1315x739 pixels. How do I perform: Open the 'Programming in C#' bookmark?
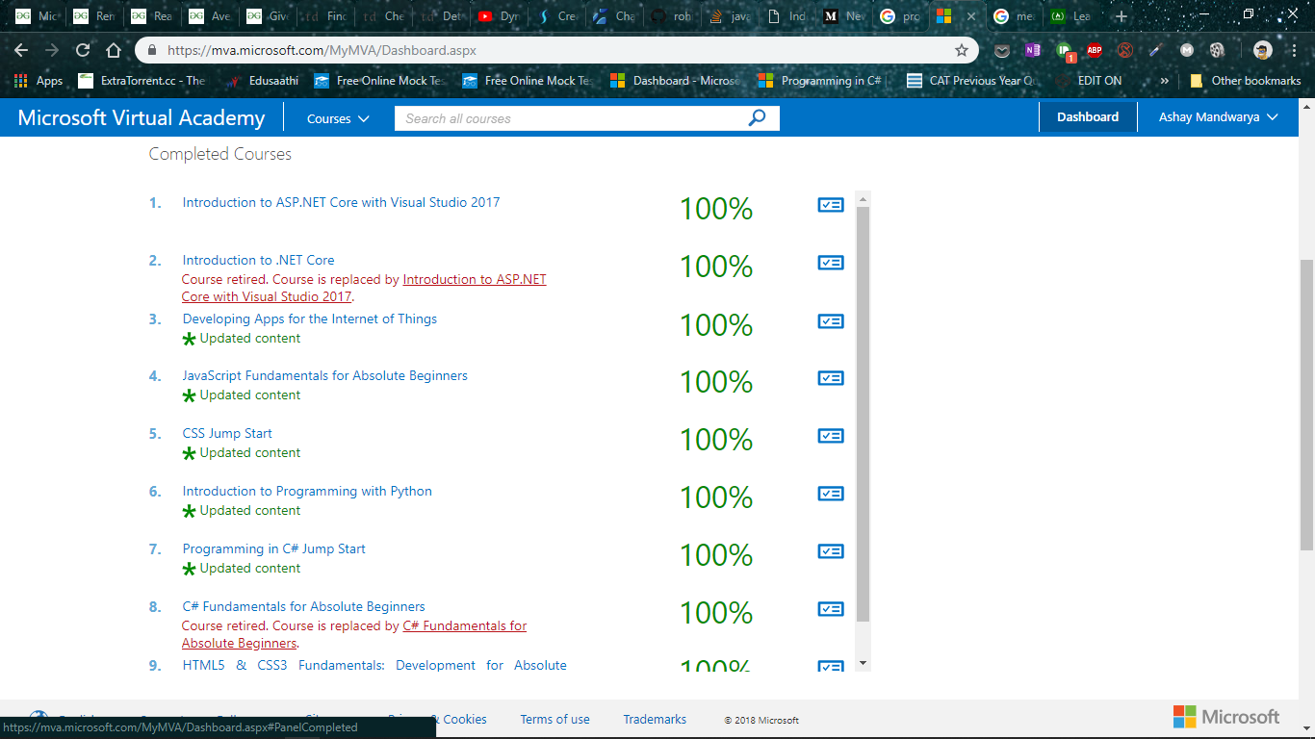819,81
